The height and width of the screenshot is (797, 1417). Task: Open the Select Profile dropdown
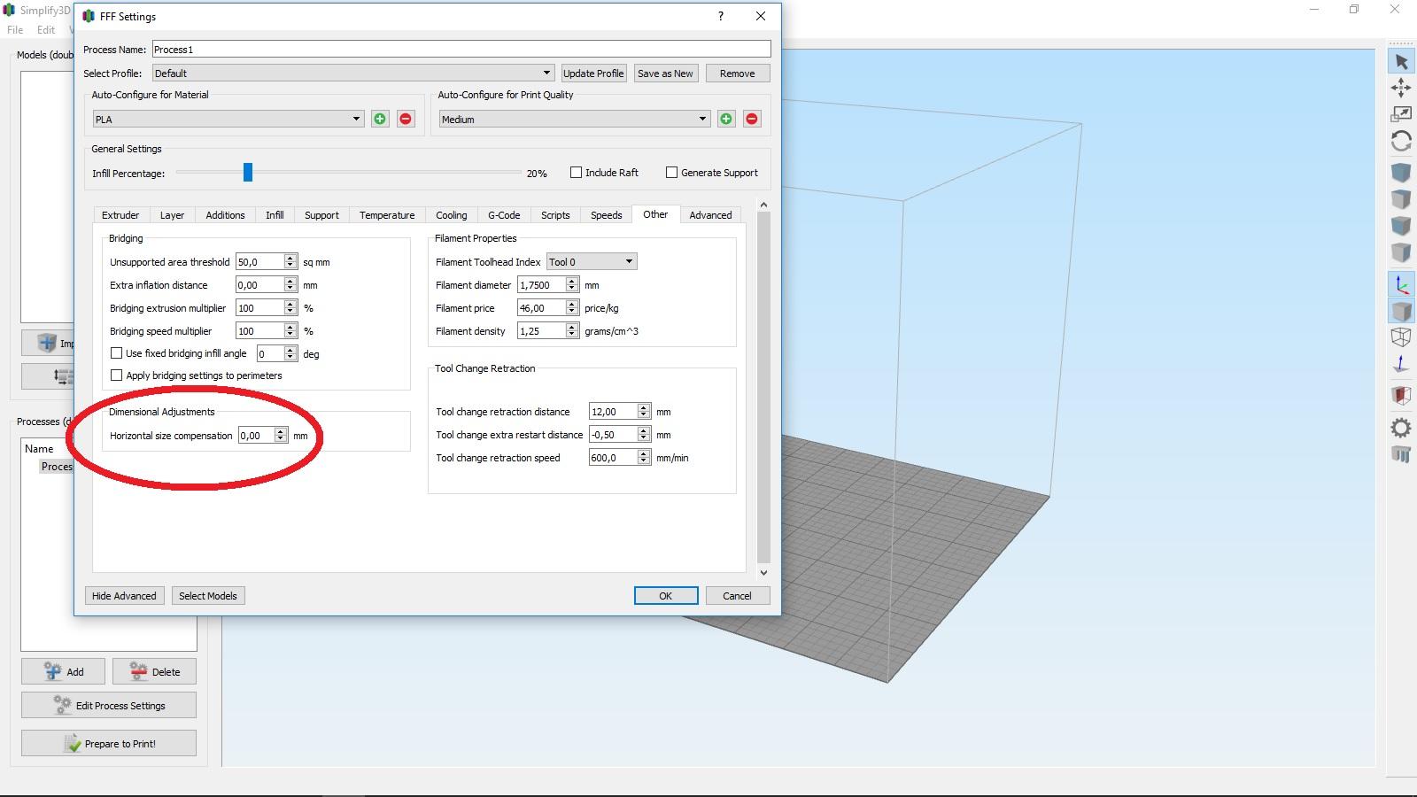coord(354,74)
